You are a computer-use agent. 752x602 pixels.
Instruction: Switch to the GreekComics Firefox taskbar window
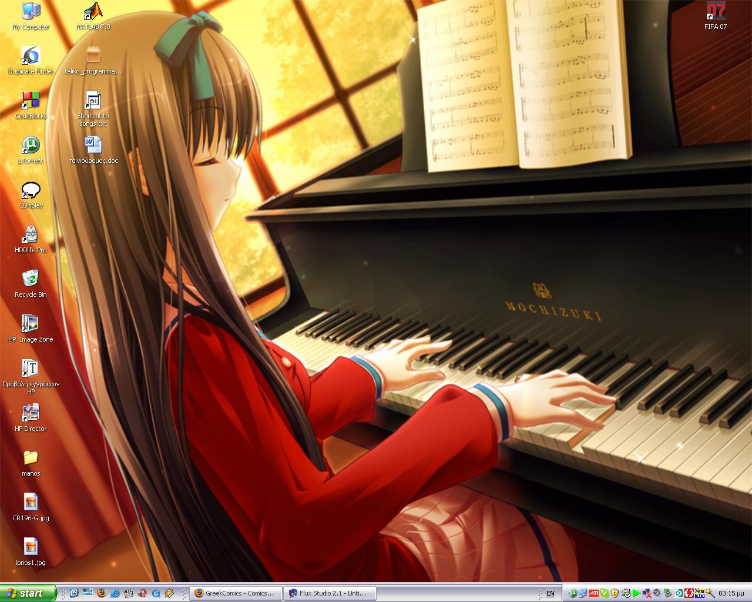tap(236, 593)
